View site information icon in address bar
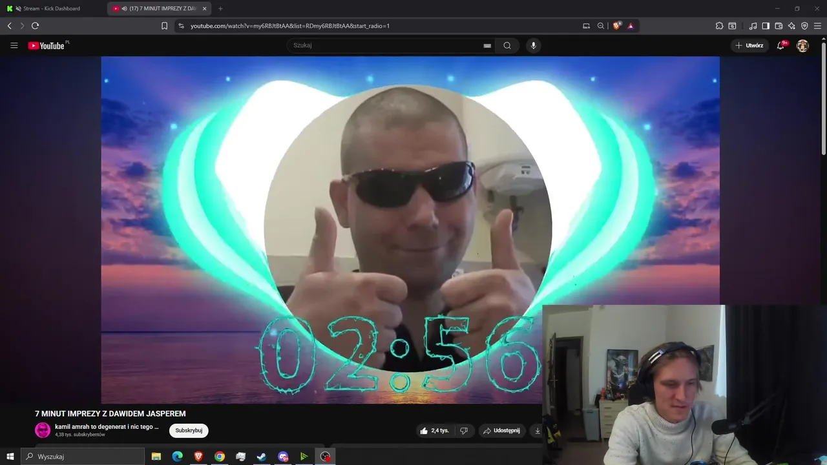This screenshot has height=465, width=827. [181, 26]
